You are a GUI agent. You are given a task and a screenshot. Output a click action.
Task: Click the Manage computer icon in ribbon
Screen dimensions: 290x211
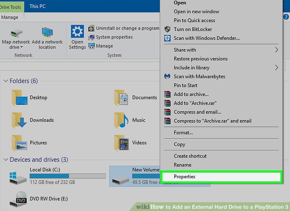tap(91, 46)
